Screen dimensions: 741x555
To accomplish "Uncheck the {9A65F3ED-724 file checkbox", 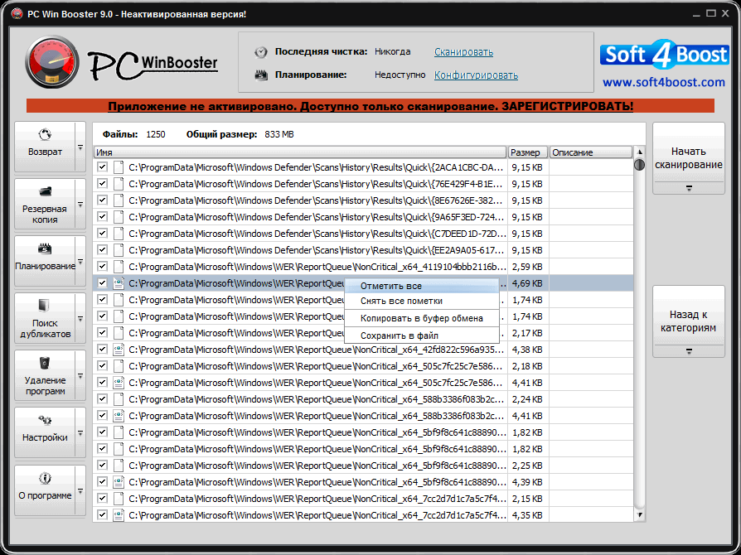I will 102,217.
